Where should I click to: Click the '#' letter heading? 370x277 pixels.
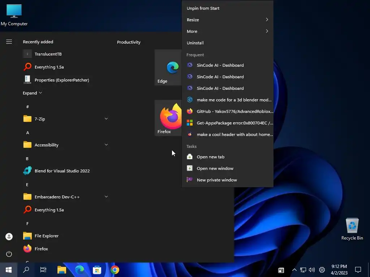pyautogui.click(x=27, y=107)
